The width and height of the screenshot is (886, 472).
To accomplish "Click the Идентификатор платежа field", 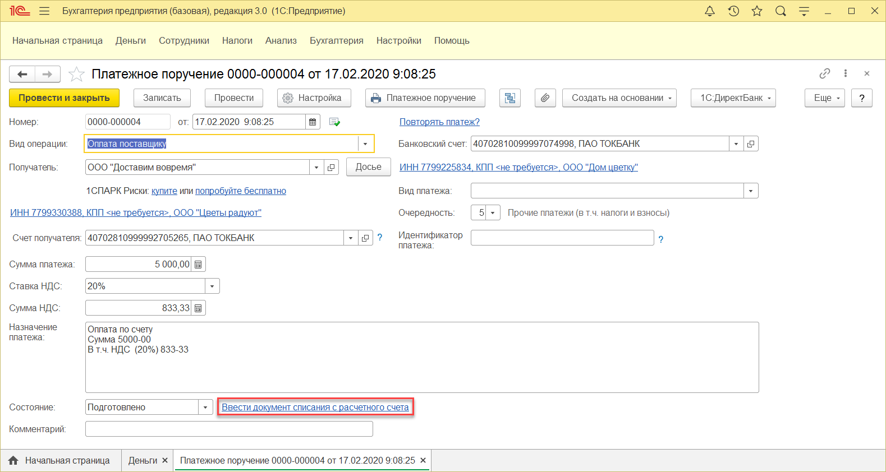I will pos(562,238).
